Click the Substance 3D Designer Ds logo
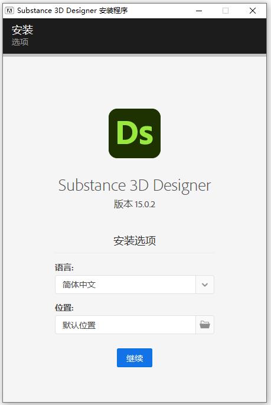Viewport: 271px width, 405px height. [135, 133]
